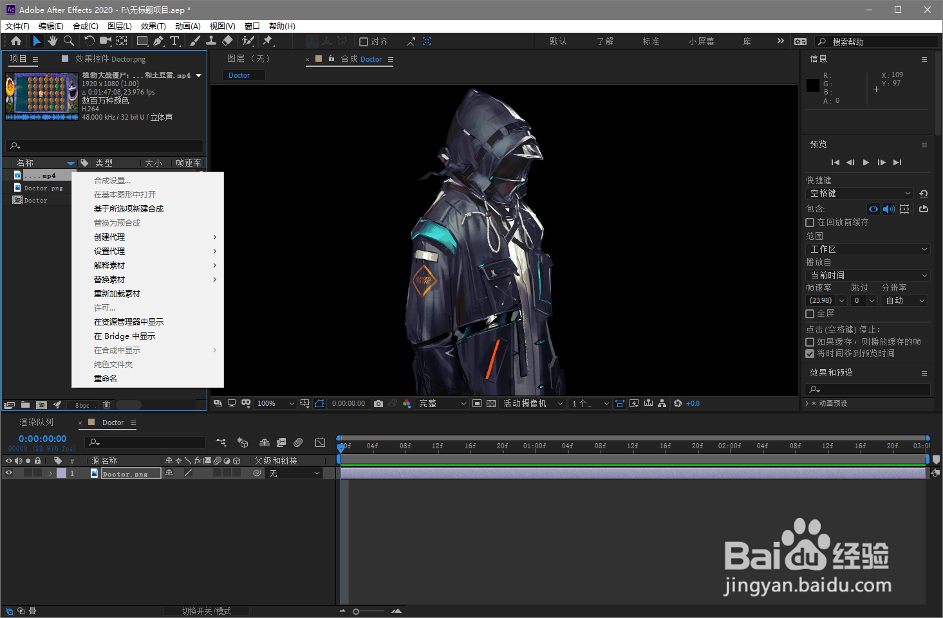Image resolution: width=943 pixels, height=618 pixels.
Task: Select the Rectangle shape tool
Action: (x=142, y=41)
